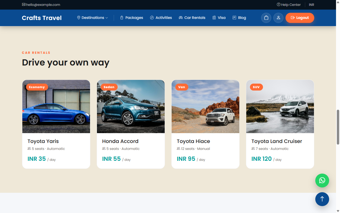This screenshot has width=340, height=213.
Task: Open the user profile icon
Action: point(278,18)
